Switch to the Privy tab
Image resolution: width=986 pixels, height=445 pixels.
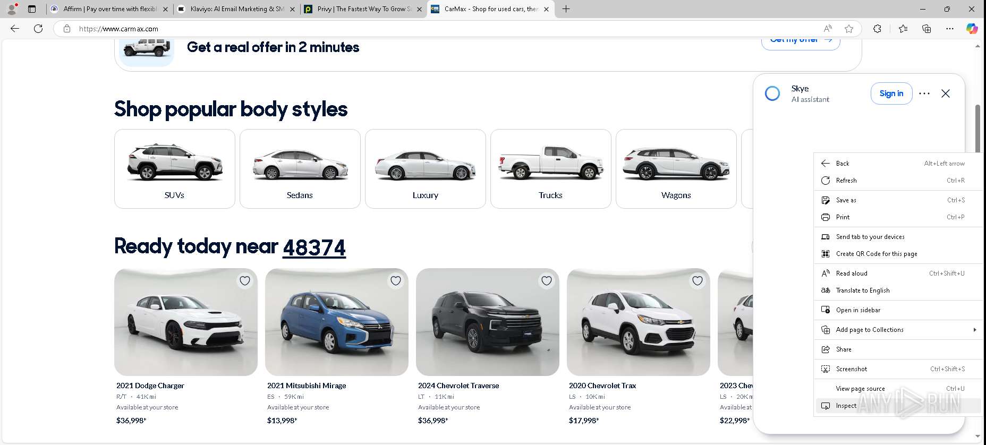click(363, 9)
